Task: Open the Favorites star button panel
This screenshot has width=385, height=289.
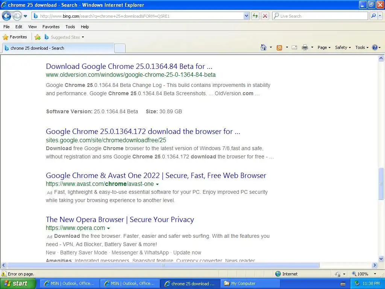Action: click(15, 37)
